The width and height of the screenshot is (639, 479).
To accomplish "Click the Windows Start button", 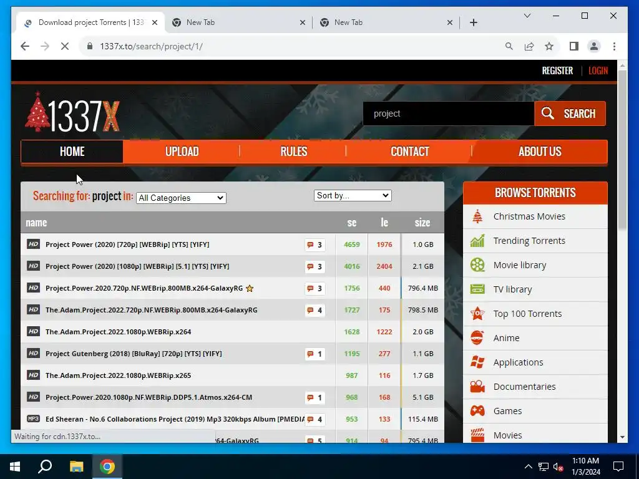I will click(x=15, y=467).
